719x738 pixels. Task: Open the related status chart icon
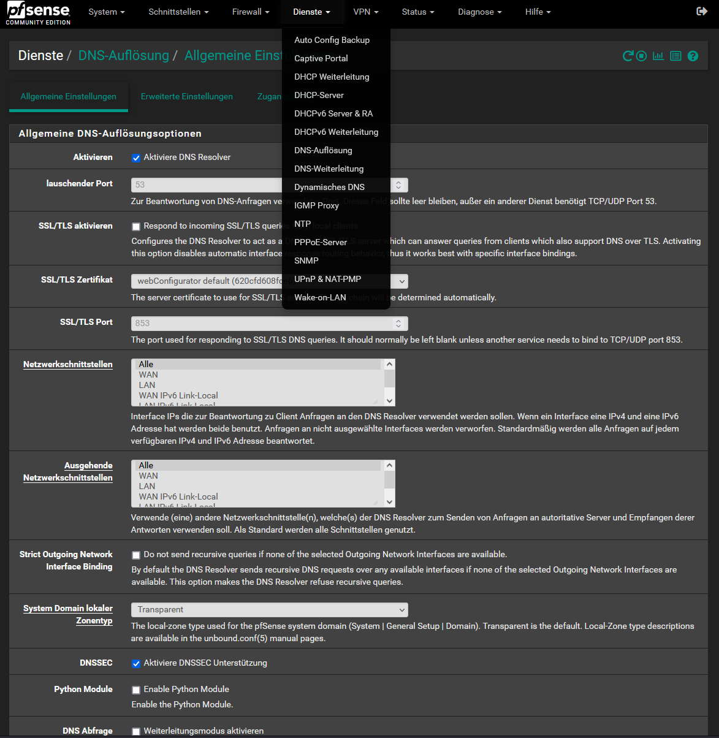coord(658,56)
